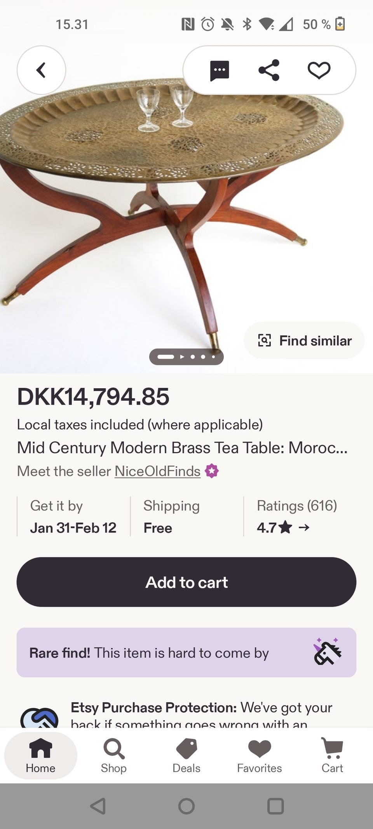373x829 pixels.
Task: Tap Android back navigation button
Action: pyautogui.click(x=98, y=806)
